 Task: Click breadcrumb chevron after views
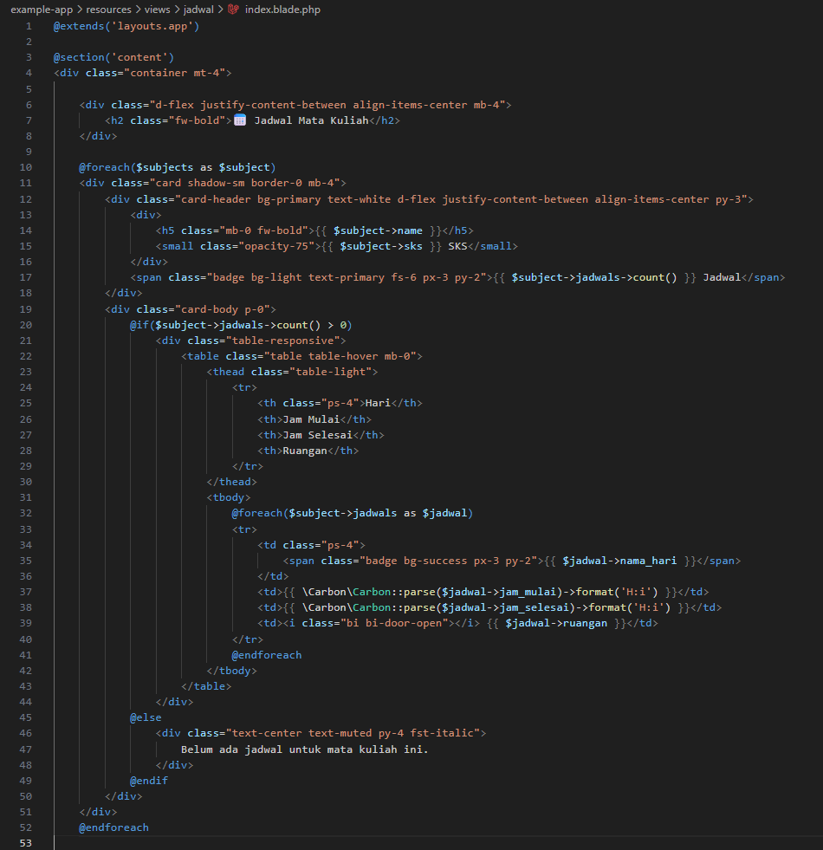click(177, 10)
